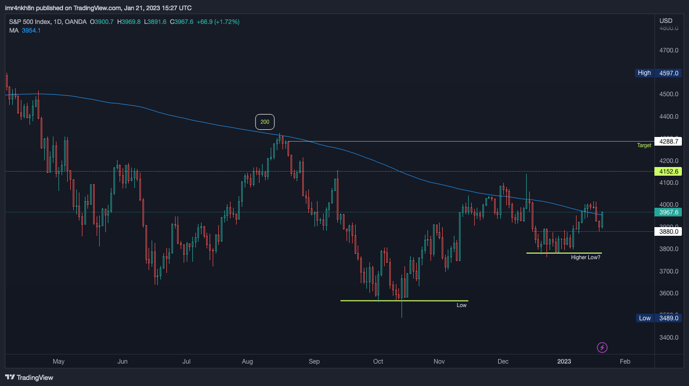Click the 4500.0 price scale tick
This screenshot has width=689, height=386.
coord(670,95)
